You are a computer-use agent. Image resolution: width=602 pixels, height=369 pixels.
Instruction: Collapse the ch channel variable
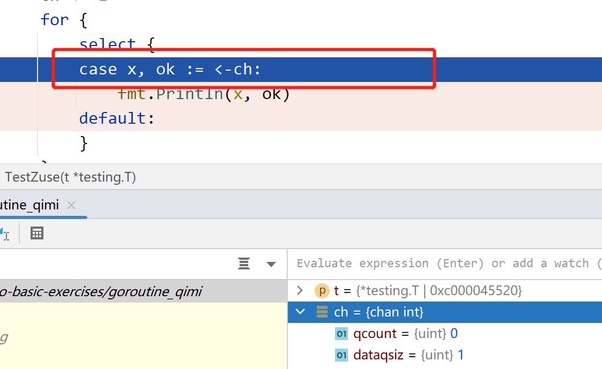(x=300, y=312)
